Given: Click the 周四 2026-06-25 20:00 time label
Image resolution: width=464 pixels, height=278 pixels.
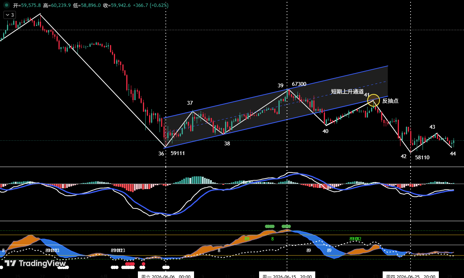Looking at the screenshot, I should (411, 275).
